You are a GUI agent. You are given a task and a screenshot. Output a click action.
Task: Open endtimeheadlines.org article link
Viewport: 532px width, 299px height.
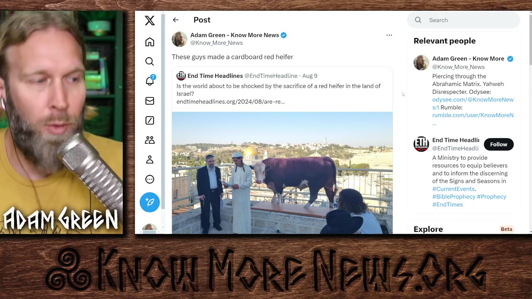point(231,101)
